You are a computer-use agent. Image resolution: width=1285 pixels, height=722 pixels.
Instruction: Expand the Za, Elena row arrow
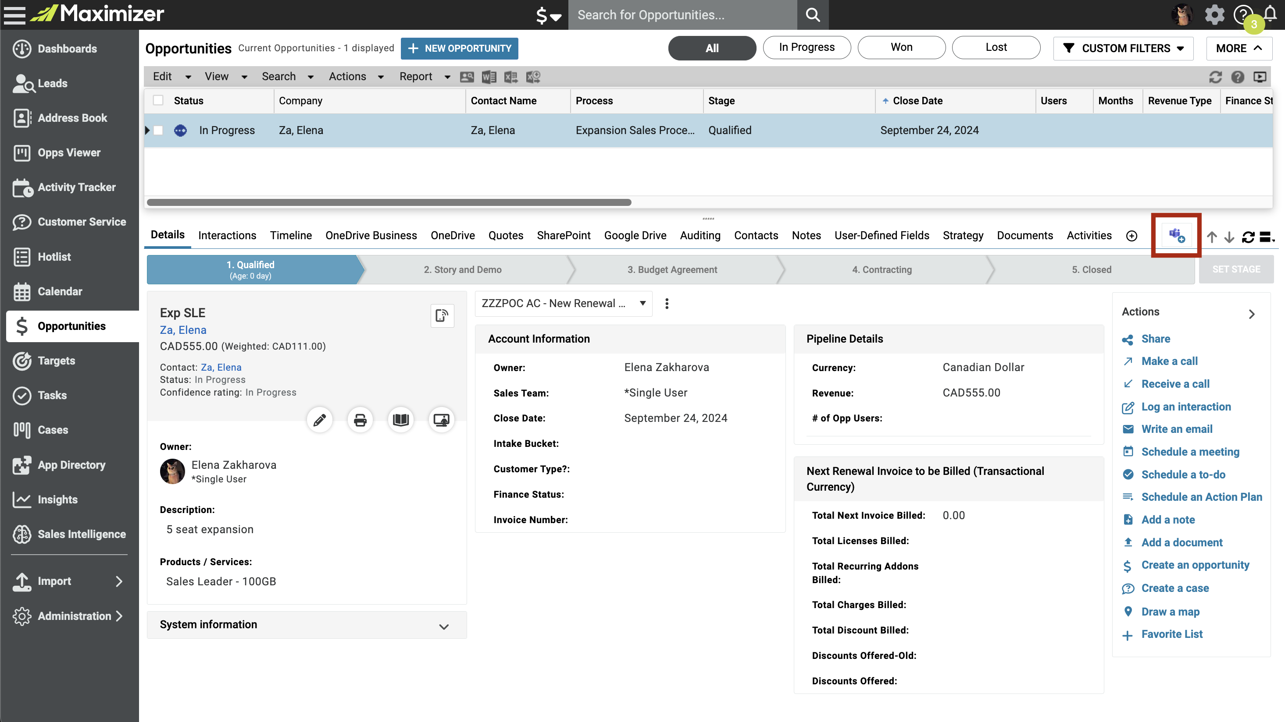(147, 130)
